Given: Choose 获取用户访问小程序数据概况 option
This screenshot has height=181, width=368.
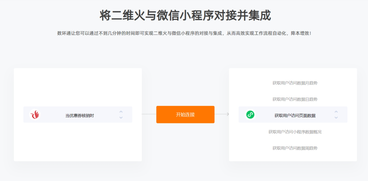Looking at the screenshot, I should 295,132.
